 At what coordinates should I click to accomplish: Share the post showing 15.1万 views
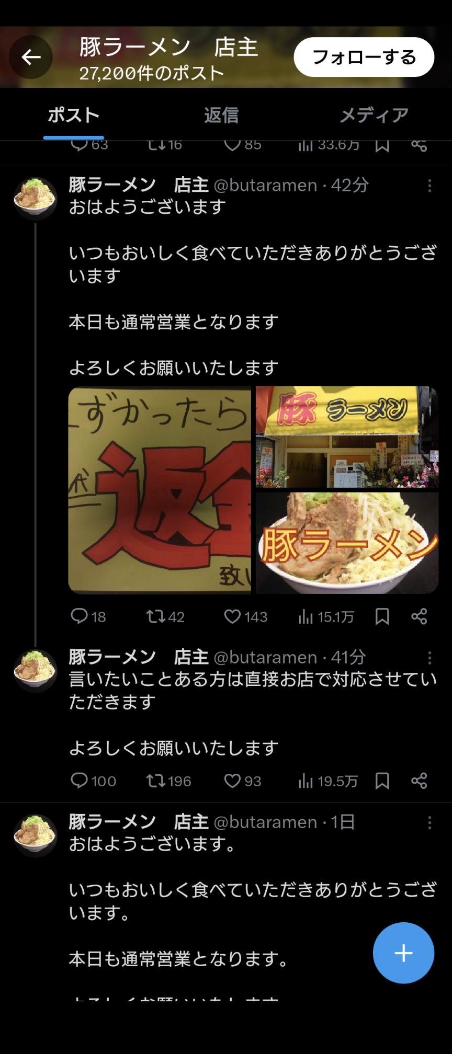(419, 617)
